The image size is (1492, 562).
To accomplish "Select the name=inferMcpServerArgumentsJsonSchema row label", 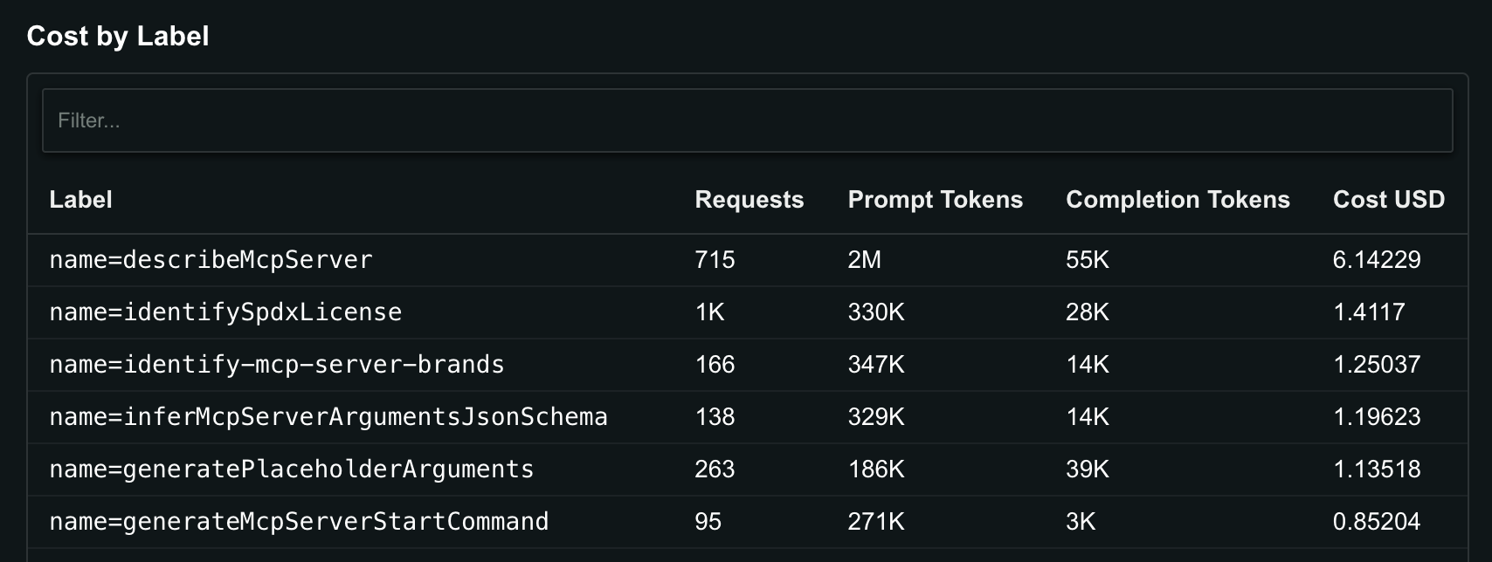I will (328, 417).
